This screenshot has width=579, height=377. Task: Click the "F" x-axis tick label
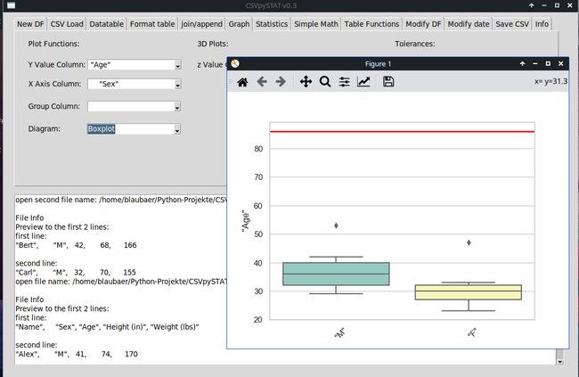point(472,332)
